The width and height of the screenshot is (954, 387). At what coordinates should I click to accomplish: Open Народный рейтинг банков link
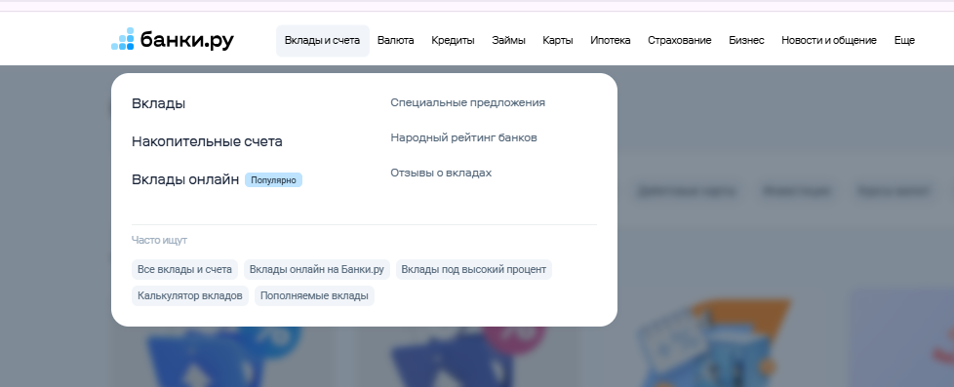463,137
